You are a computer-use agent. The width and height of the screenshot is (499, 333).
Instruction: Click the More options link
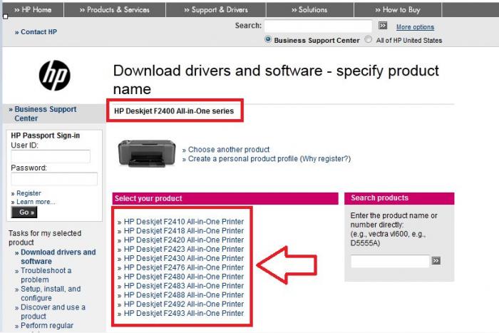[415, 27]
